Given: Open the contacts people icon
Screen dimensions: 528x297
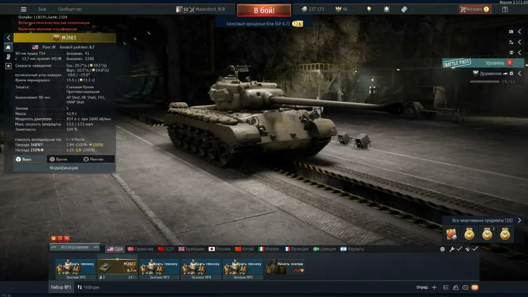Looking at the screenshot, I should 456,288.
